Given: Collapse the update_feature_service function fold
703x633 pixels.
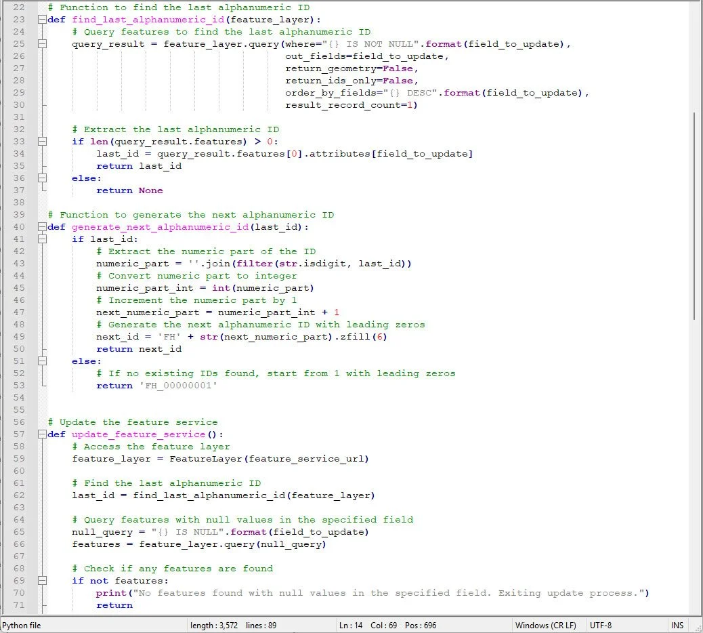Looking at the screenshot, I should (42, 434).
